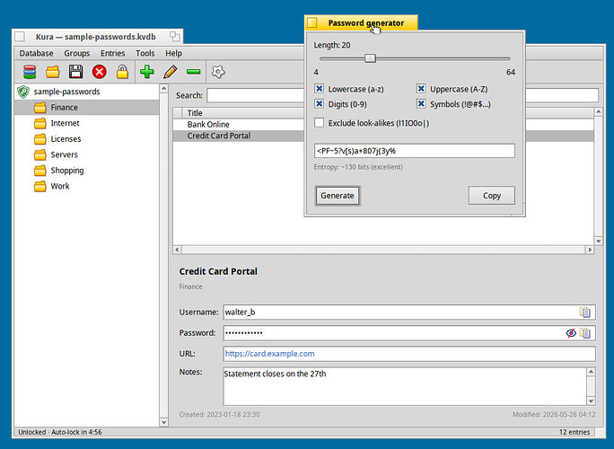Viewport: 614px width, 449px height.
Task: Enable Exclude look-alikes checkbox
Action: click(x=320, y=123)
